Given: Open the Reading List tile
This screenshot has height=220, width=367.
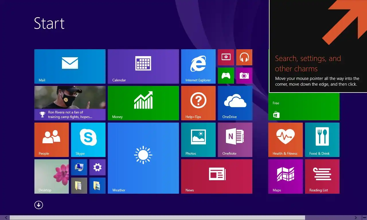Looking at the screenshot, I should tap(322, 176).
